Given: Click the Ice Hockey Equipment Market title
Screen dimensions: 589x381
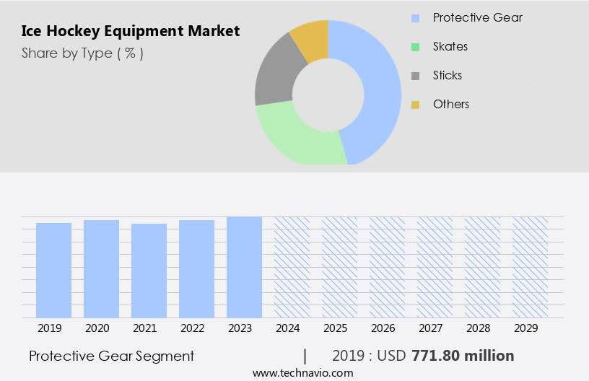Looking at the screenshot, I should 131,31.
